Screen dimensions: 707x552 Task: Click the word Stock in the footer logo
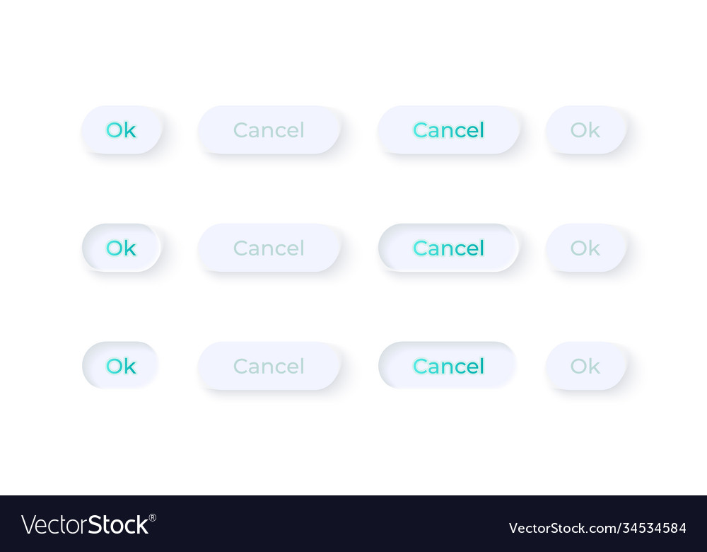[118, 525]
